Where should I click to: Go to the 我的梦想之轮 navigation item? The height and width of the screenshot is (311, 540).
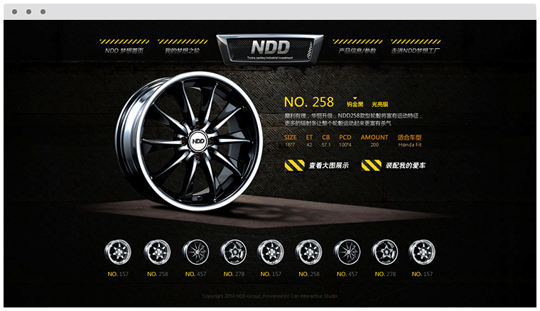click(x=182, y=50)
